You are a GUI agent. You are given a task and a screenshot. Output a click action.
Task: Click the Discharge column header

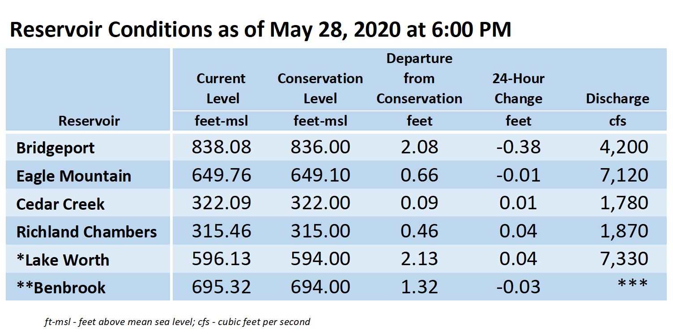(x=618, y=99)
